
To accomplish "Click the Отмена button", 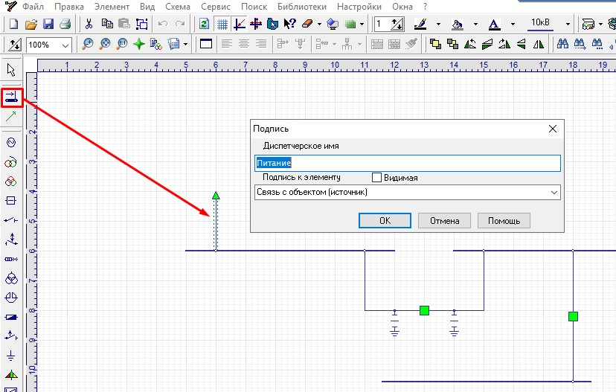I will point(444,220).
